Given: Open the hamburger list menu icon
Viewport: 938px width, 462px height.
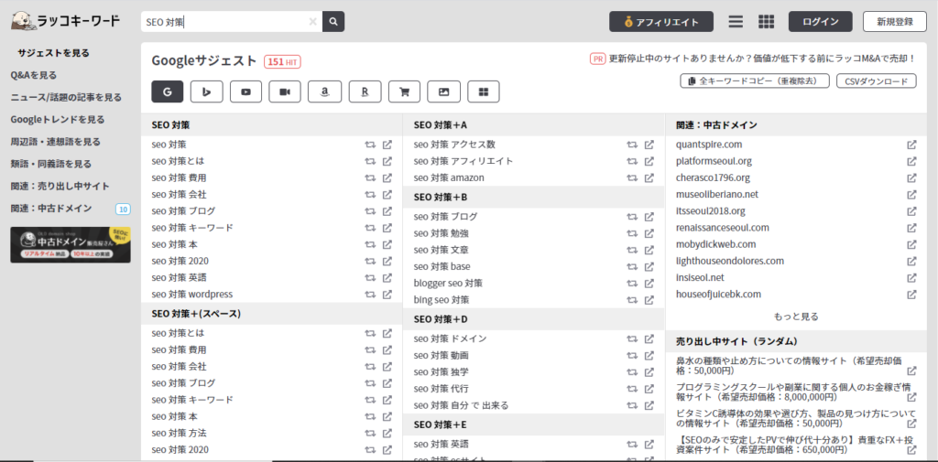Looking at the screenshot, I should click(x=736, y=22).
